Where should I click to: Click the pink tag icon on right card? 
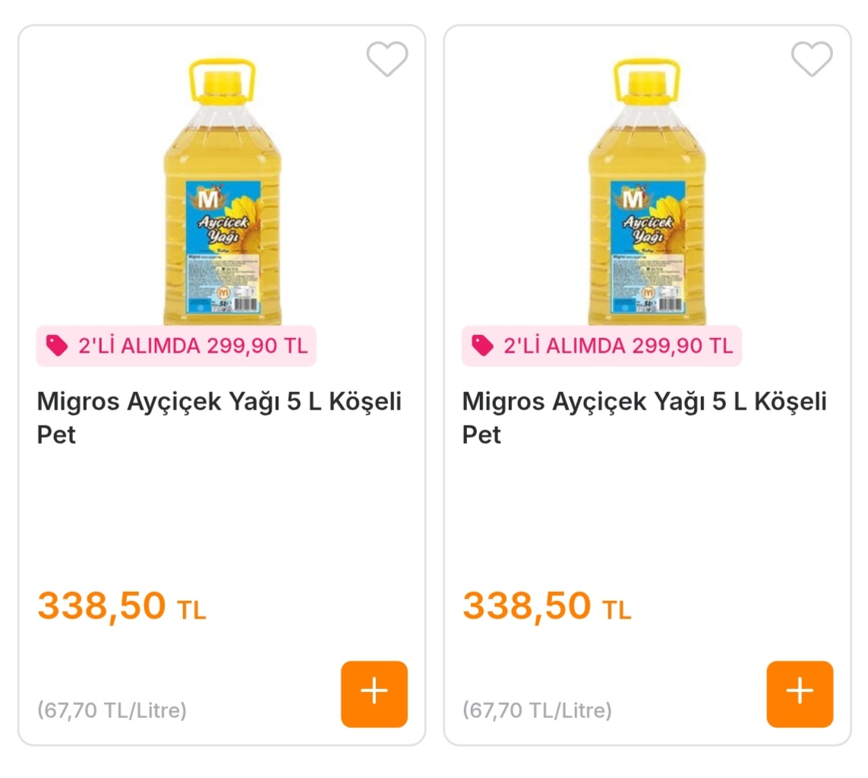click(481, 346)
